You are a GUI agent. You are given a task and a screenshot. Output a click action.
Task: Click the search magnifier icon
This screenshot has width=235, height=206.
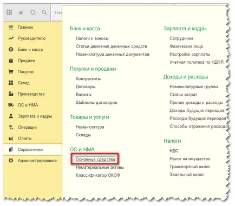pos(44,12)
